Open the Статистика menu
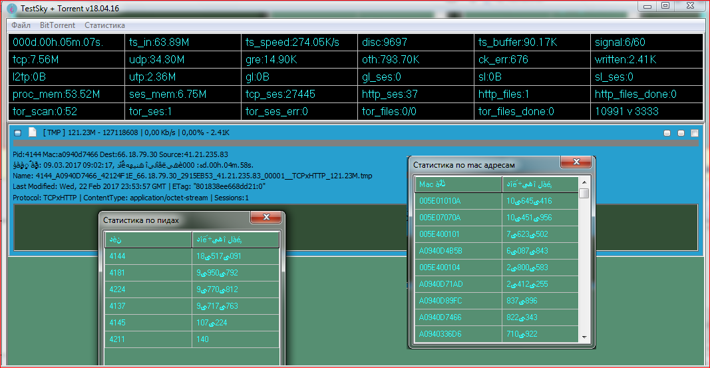 pyautogui.click(x=104, y=25)
